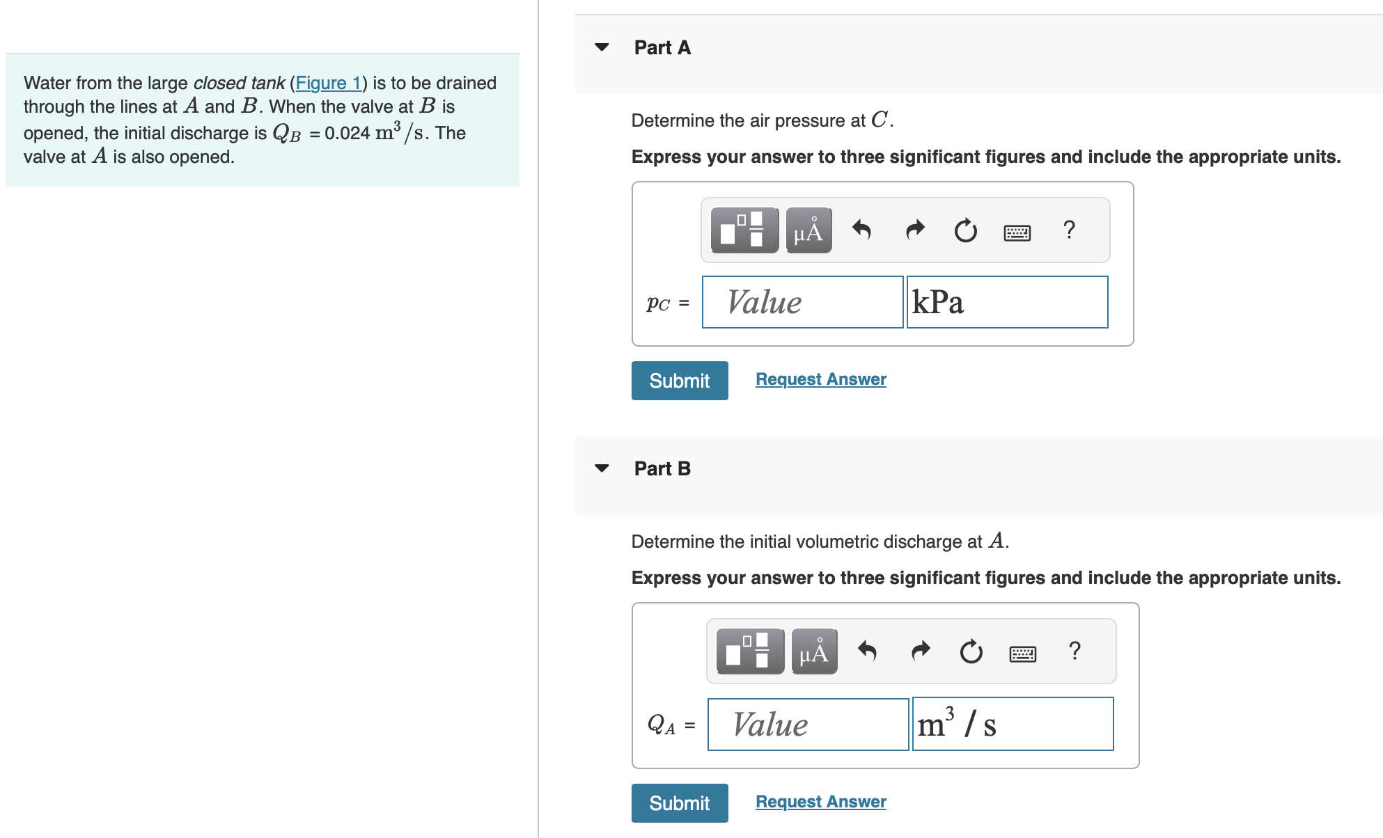Open the Figure 1 link
This screenshot has width=1383, height=838.
click(x=328, y=83)
